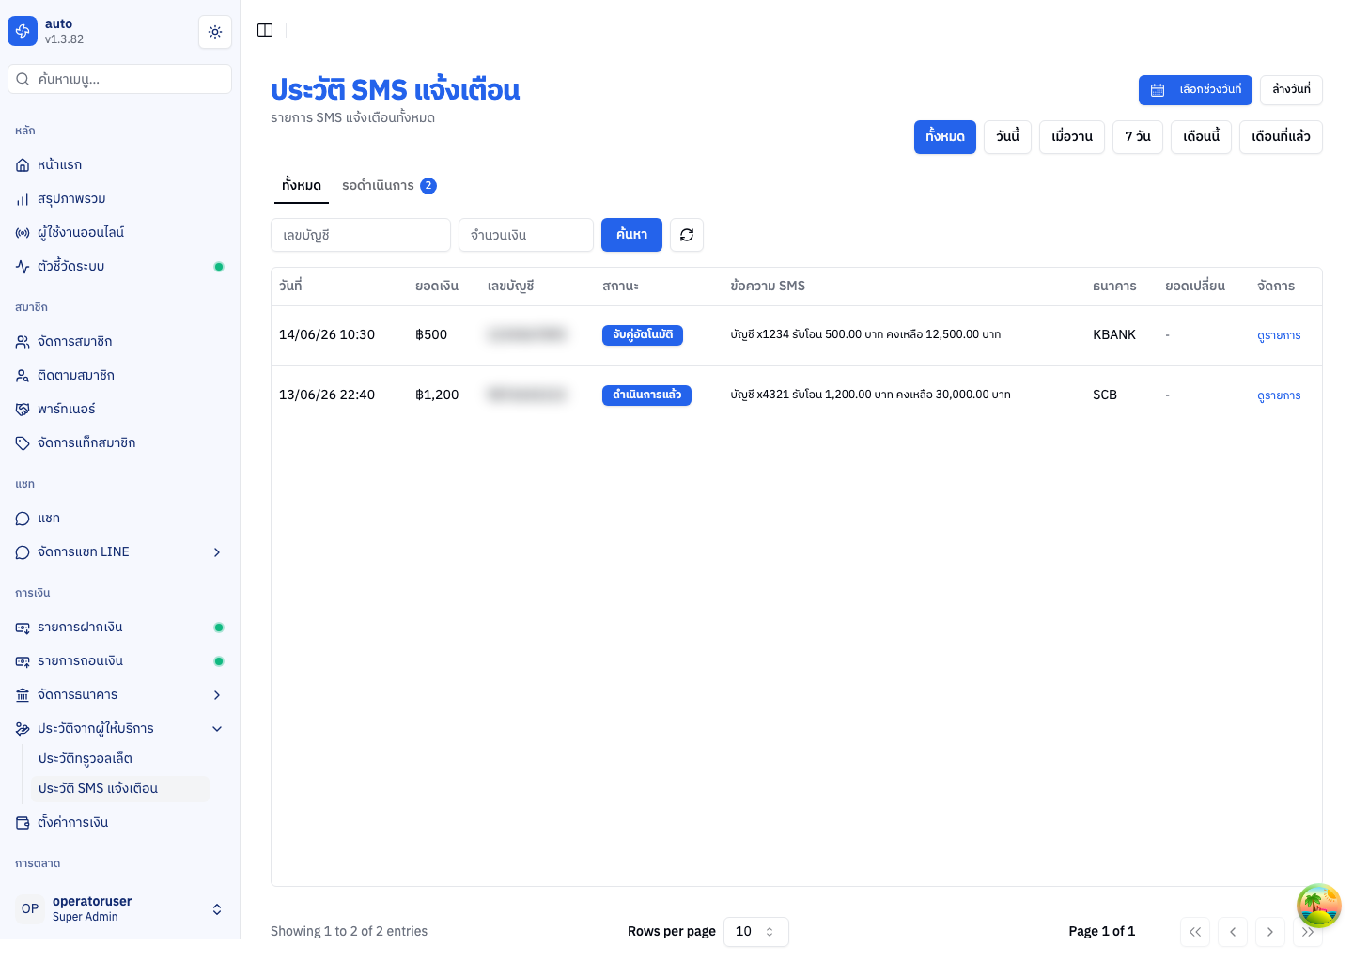Click the pulse icon beside ตัวชี้วัดระบบ
Image resolution: width=1353 pixels, height=977 pixels.
(23, 267)
